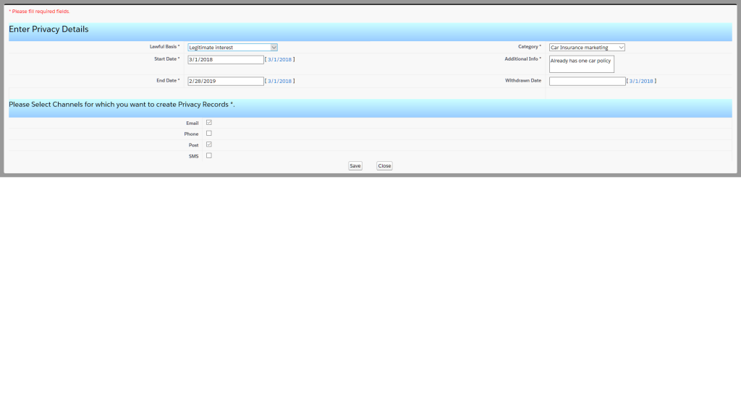The image size is (741, 416).
Task: Click the Start Date input field
Action: [x=225, y=60]
